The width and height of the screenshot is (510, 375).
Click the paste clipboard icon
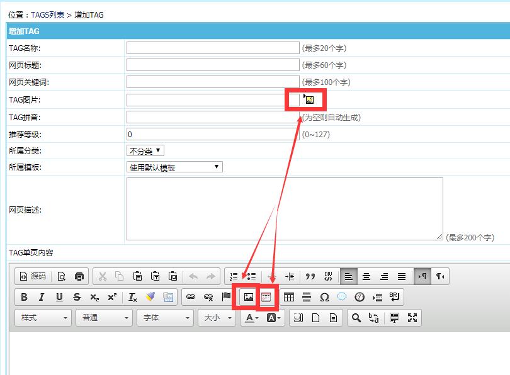pyautogui.click(x=138, y=276)
